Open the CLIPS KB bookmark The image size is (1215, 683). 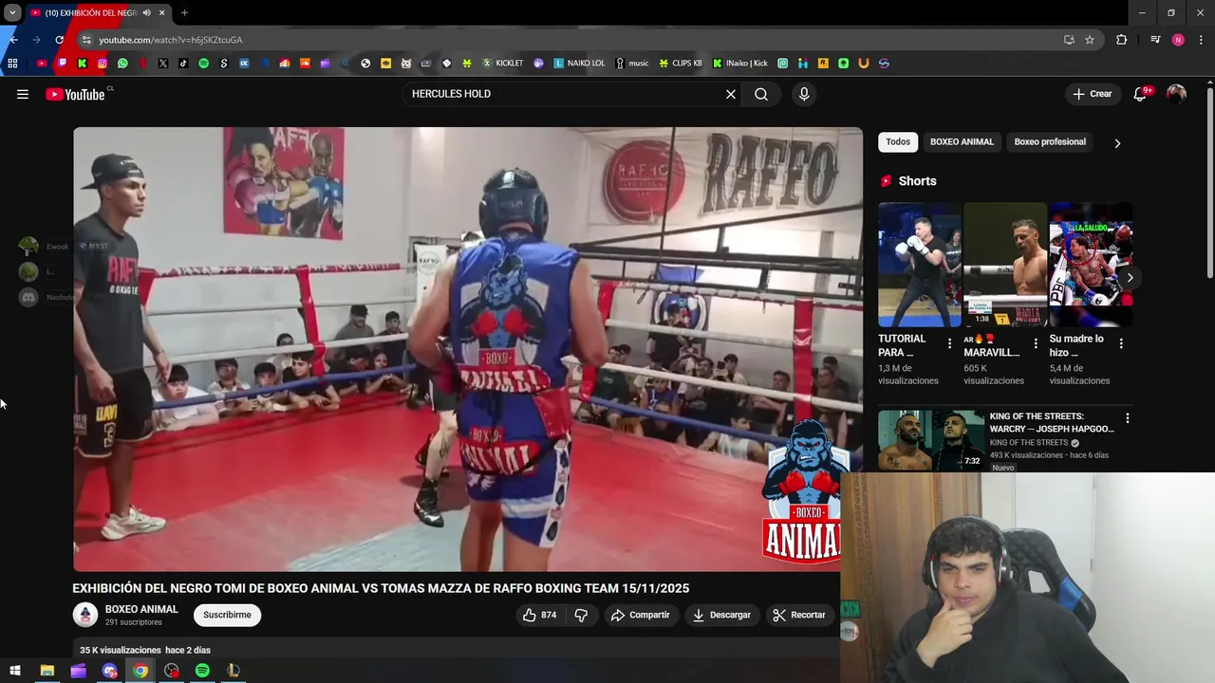click(681, 64)
